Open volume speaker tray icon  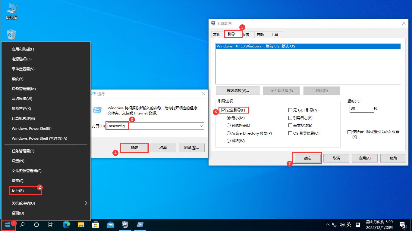[342, 225]
